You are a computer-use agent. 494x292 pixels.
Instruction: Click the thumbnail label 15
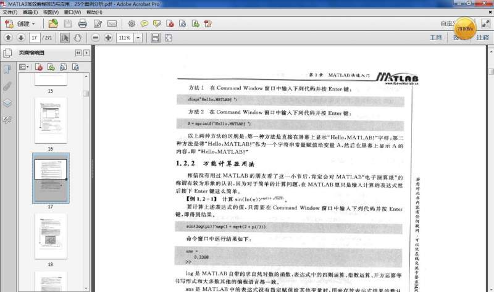51,91
